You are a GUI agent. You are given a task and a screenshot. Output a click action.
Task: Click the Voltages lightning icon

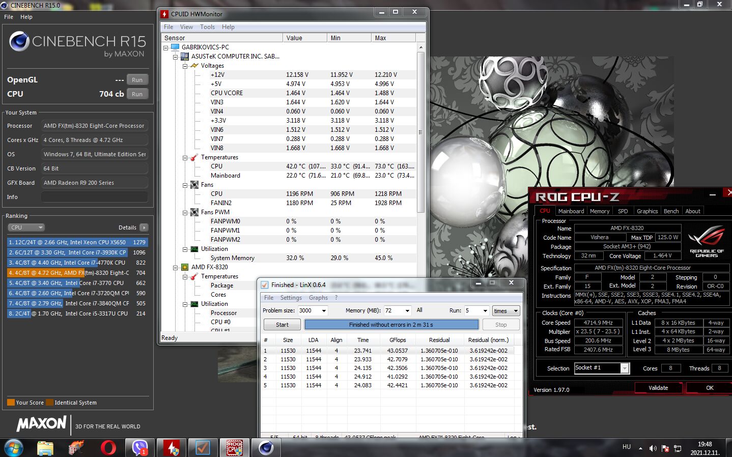click(194, 66)
